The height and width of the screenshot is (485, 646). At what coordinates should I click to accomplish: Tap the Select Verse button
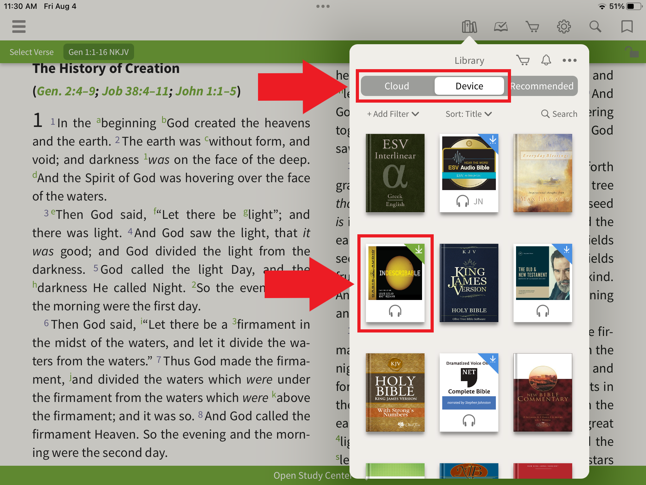tap(32, 52)
